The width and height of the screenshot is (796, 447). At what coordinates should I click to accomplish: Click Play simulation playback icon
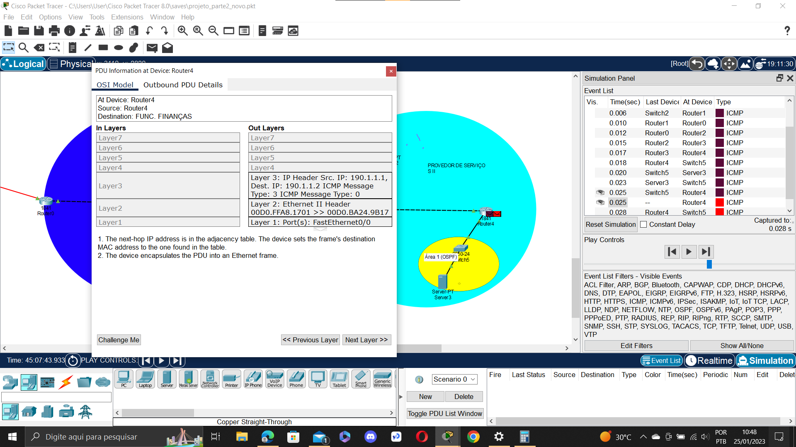689,251
